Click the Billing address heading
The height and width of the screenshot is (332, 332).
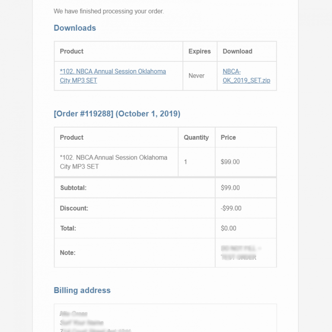pos(82,290)
